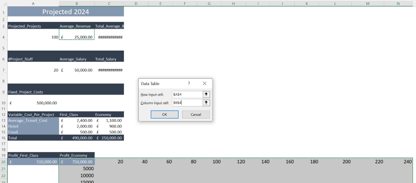
Task: Collapse dialog via Column input cell range icon
Action: (x=206, y=103)
